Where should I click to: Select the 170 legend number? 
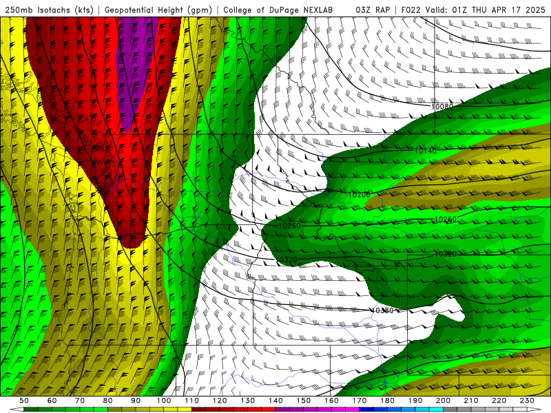coord(360,401)
